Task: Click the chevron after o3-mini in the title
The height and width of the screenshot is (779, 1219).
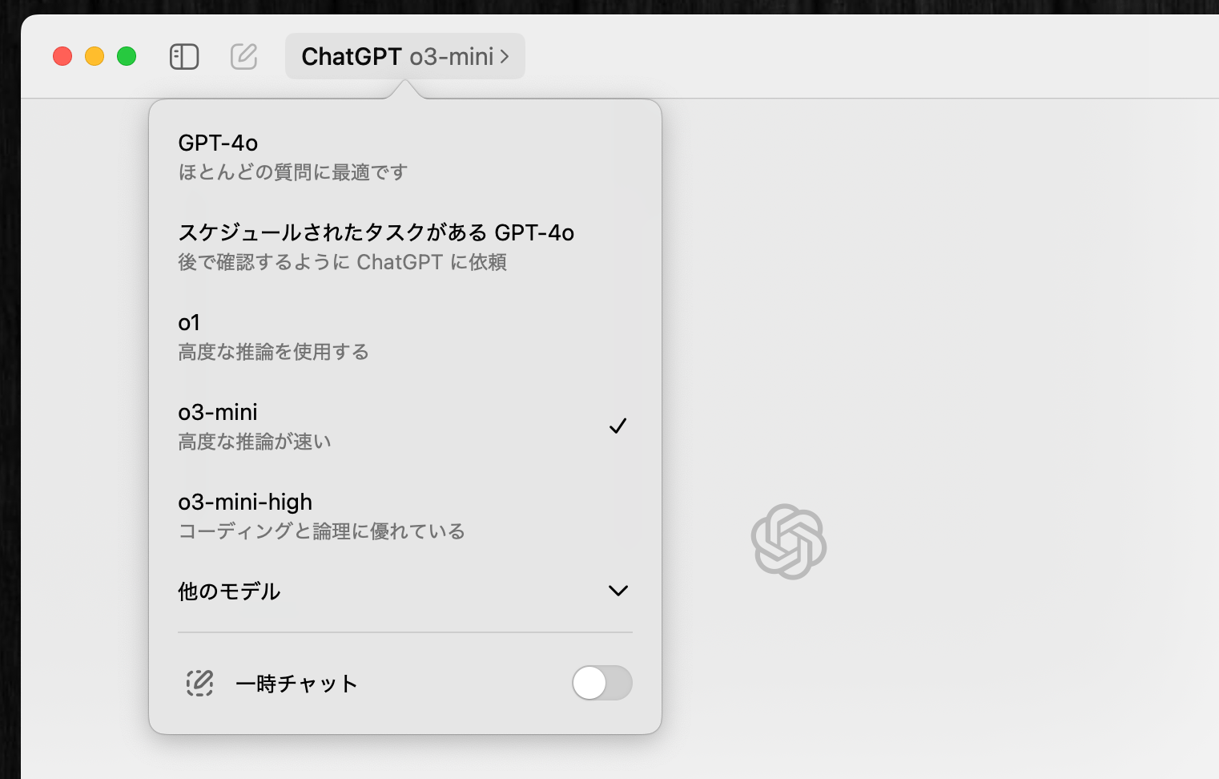Action: point(505,57)
